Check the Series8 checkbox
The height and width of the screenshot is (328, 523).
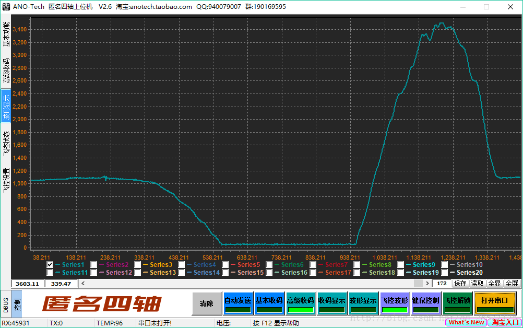pyautogui.click(x=357, y=265)
